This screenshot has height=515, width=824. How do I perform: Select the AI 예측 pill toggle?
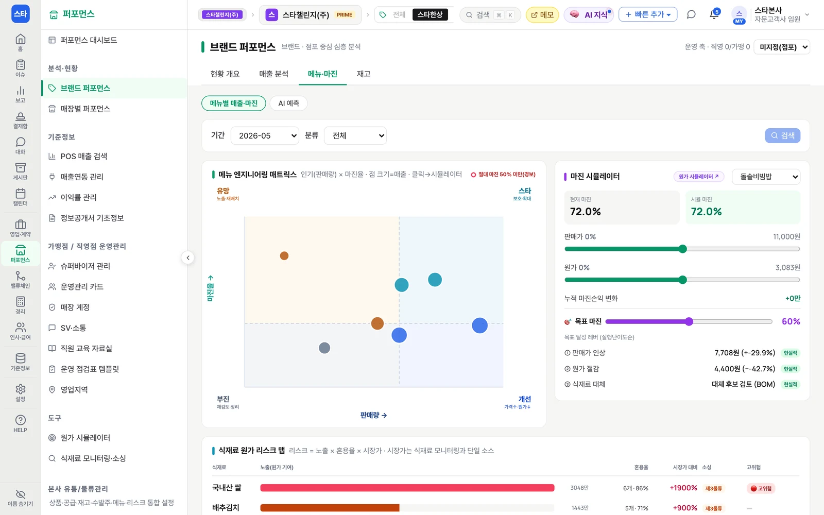[x=288, y=103]
